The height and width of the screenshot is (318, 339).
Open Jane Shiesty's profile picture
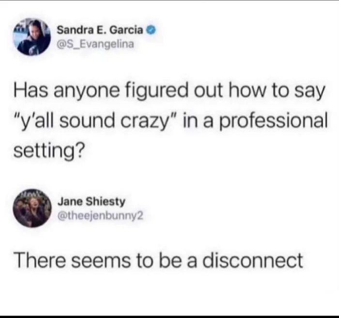coord(32,208)
